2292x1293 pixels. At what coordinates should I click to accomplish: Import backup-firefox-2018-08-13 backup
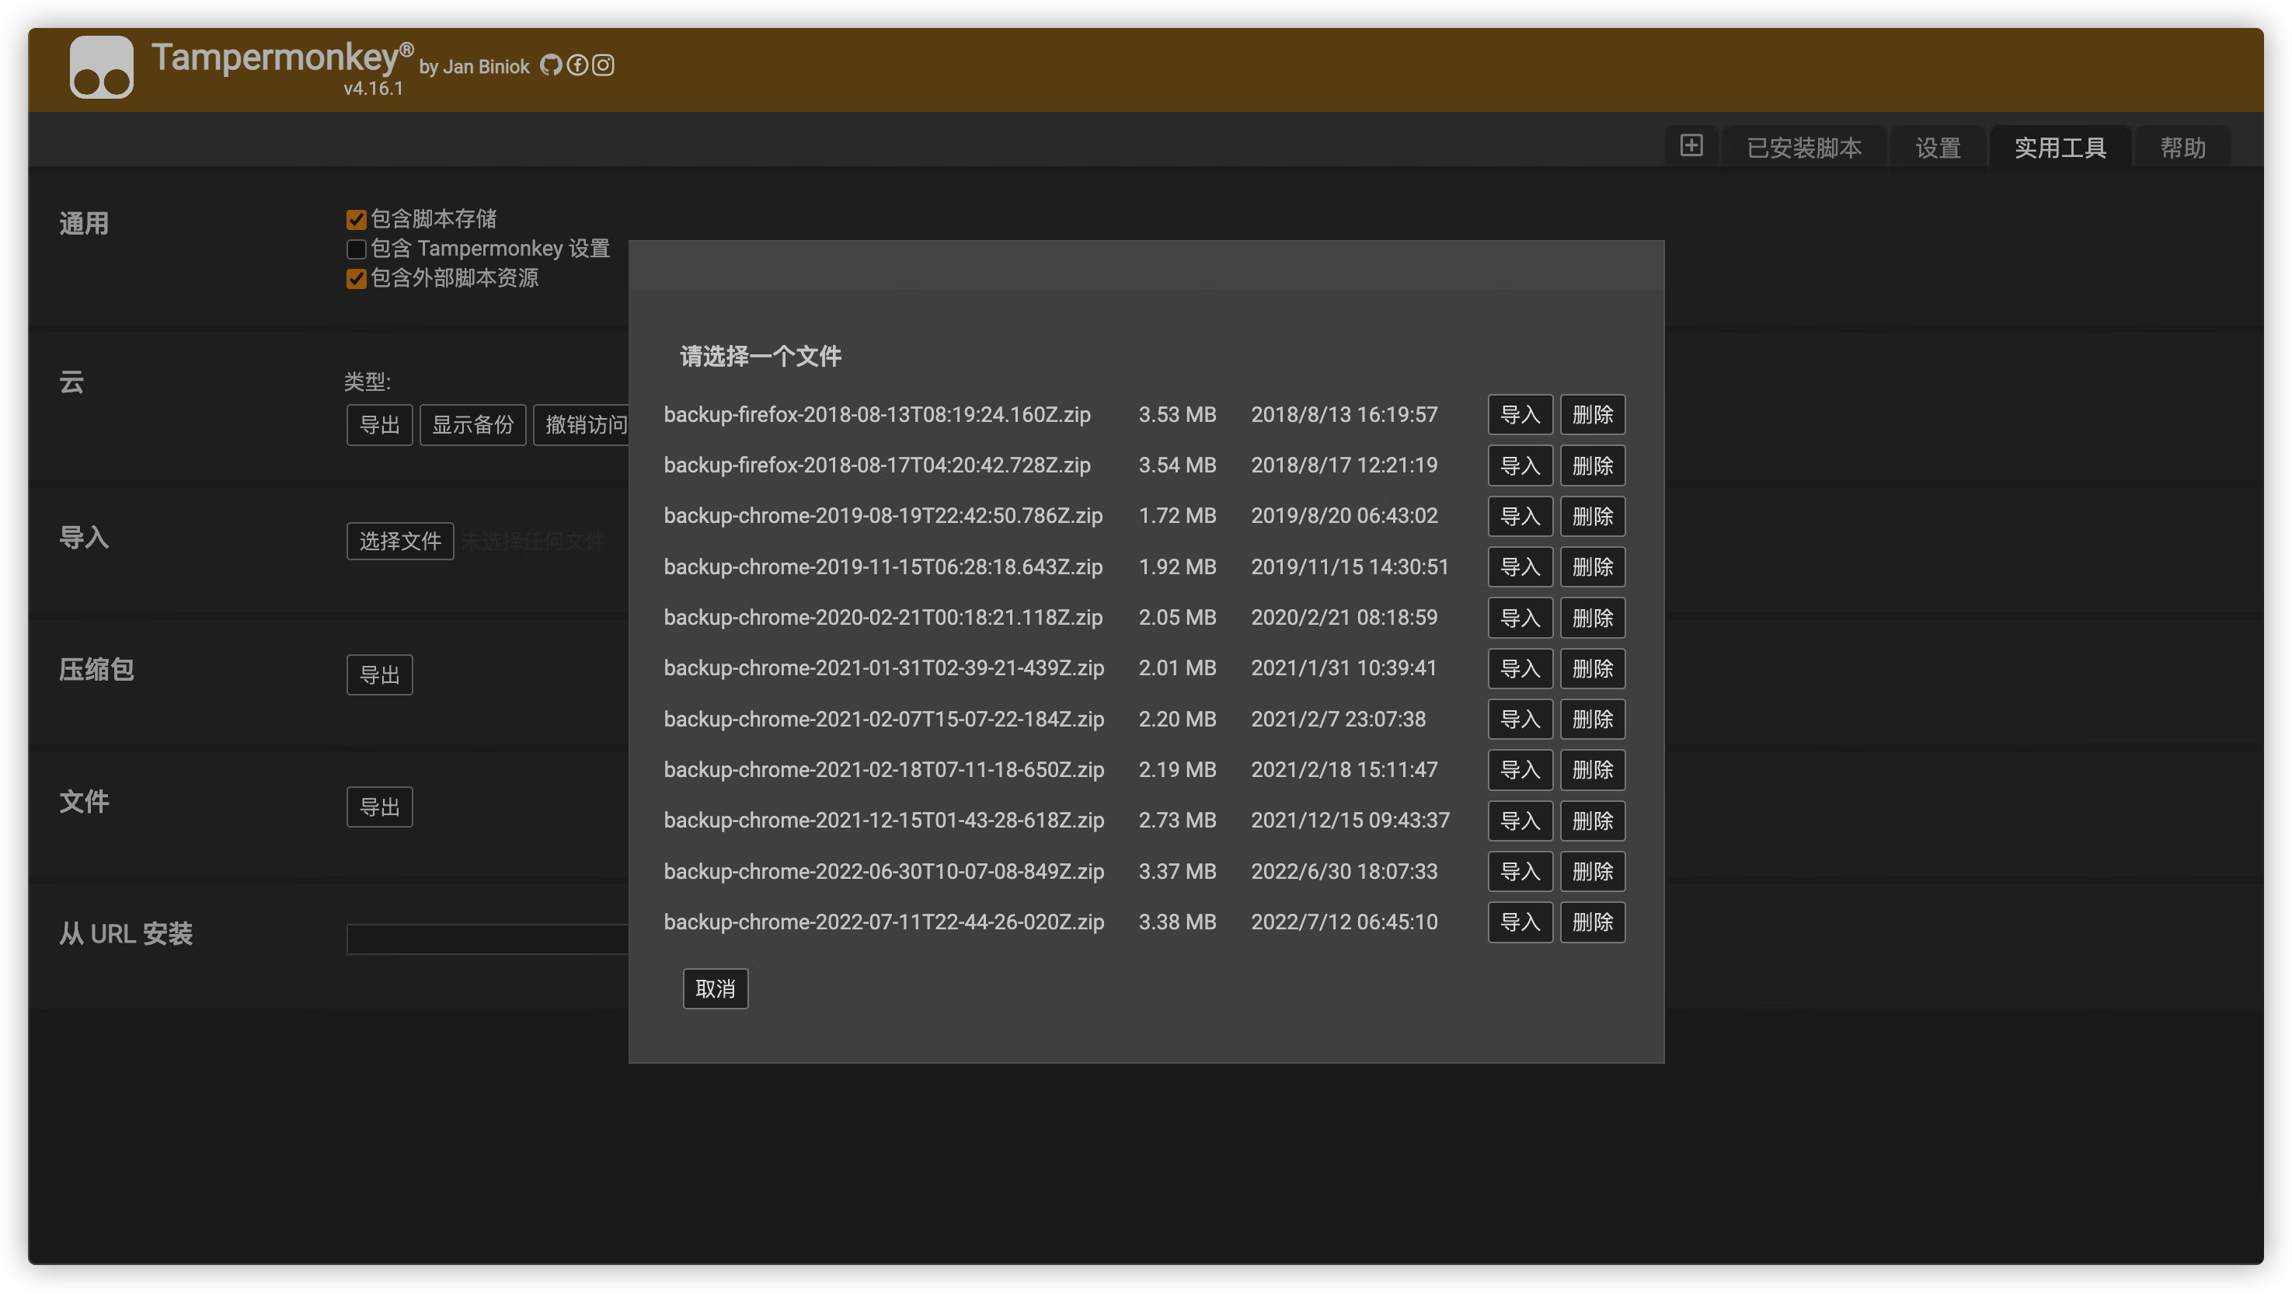[x=1520, y=415]
